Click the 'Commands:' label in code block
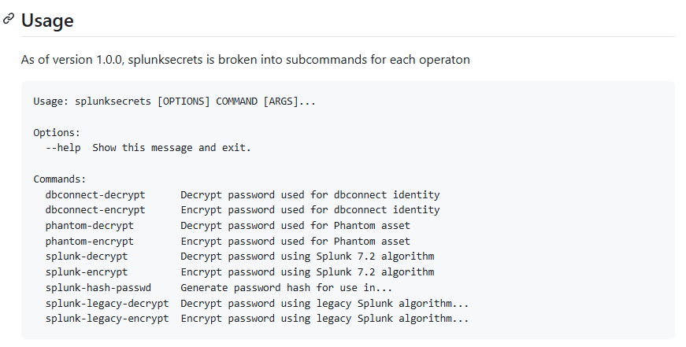The image size is (686, 347). pos(60,179)
